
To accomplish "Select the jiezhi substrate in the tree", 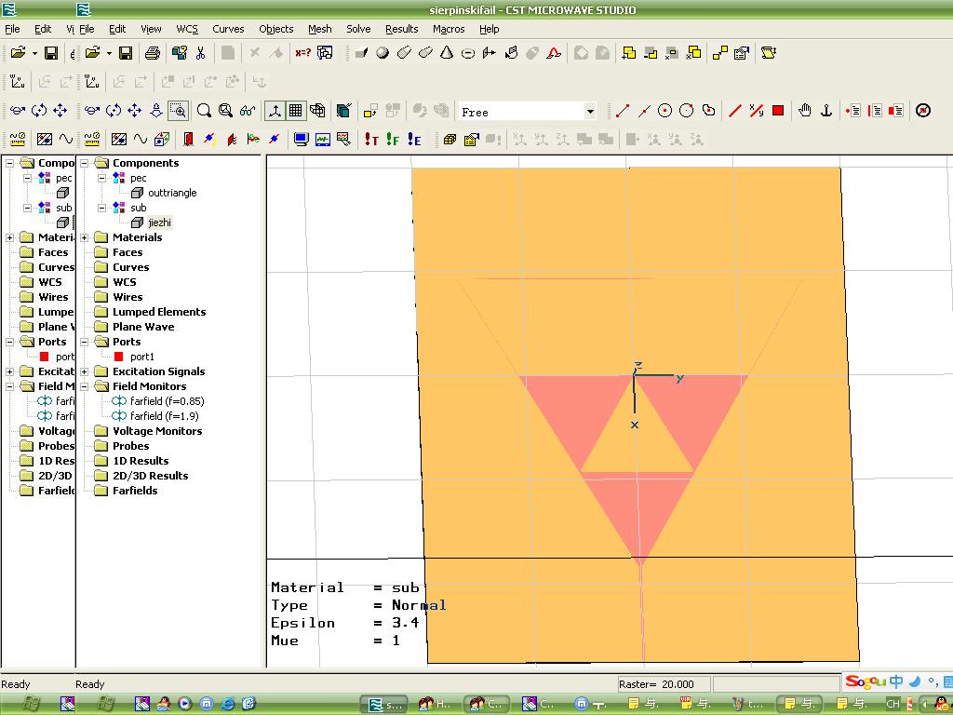I will point(159,223).
